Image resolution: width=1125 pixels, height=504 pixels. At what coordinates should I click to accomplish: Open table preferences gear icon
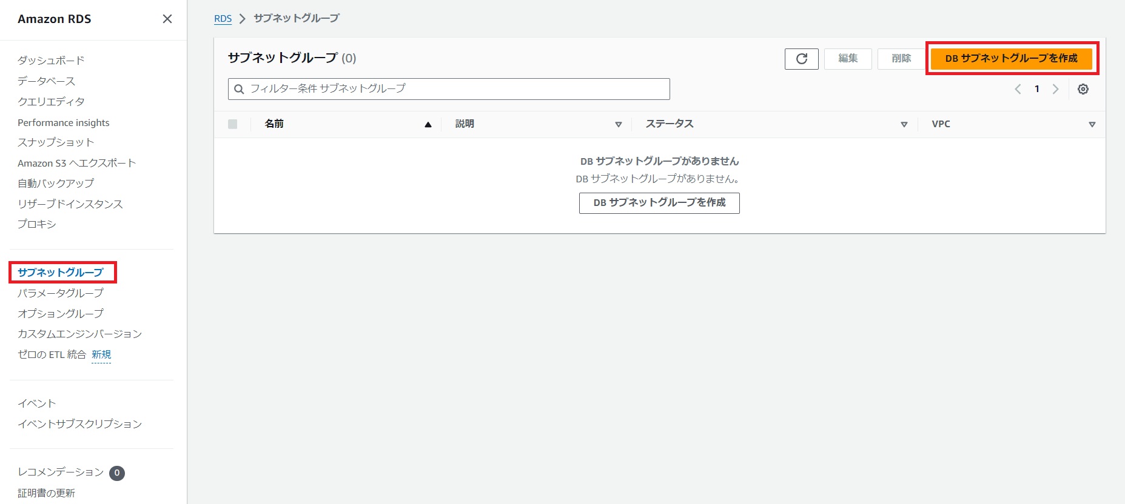tap(1083, 89)
